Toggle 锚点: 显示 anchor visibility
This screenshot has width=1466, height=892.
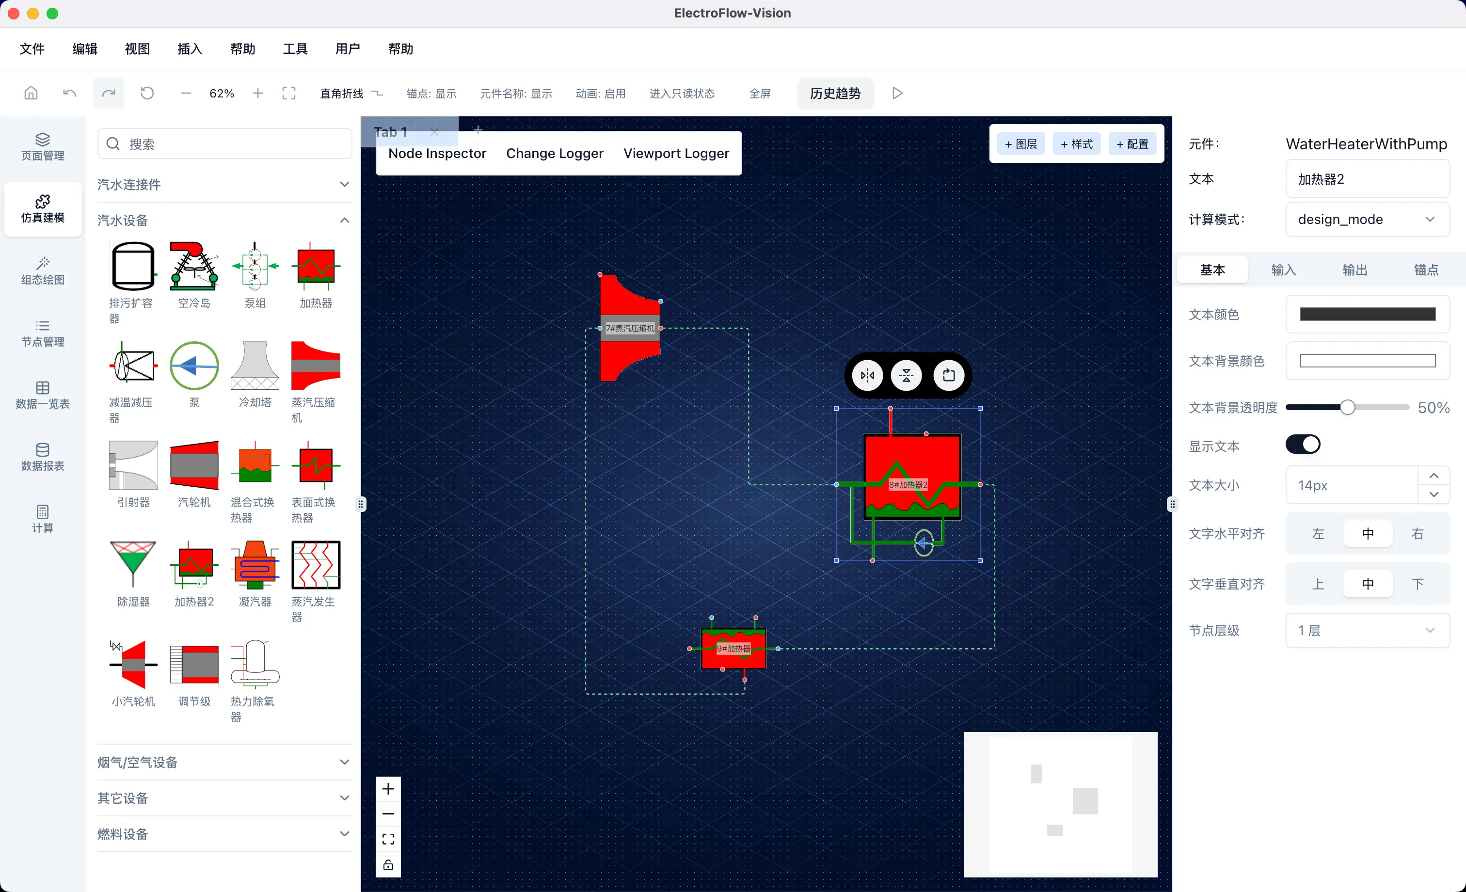(x=431, y=94)
